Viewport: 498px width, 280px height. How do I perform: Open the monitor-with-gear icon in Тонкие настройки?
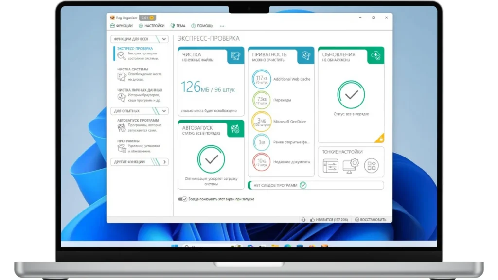pos(350,166)
